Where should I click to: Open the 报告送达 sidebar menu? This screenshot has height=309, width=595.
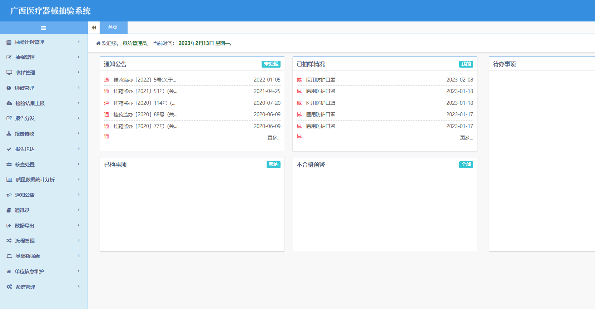tap(44, 149)
